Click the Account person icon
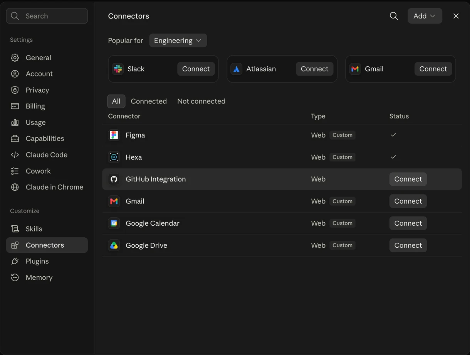470x355 pixels. coord(15,74)
